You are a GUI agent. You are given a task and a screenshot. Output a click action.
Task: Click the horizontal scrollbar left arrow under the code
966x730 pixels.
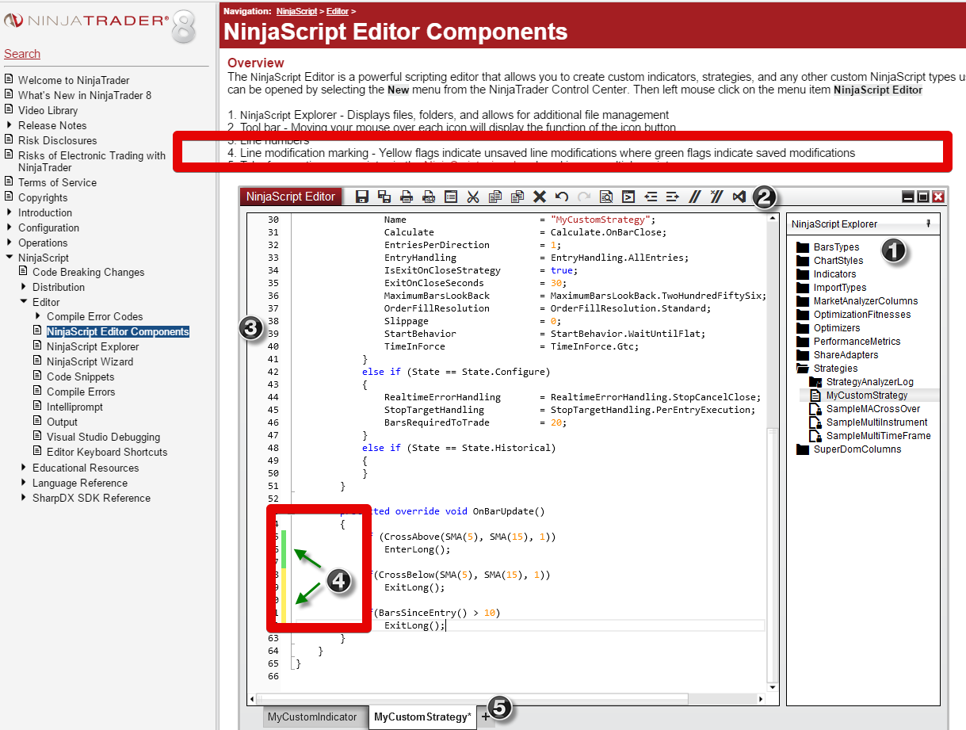253,699
